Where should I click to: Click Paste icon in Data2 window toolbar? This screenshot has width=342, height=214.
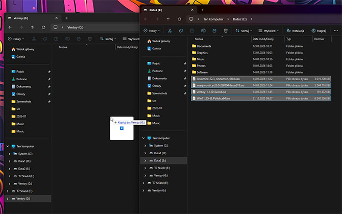pyautogui.click(x=192, y=31)
